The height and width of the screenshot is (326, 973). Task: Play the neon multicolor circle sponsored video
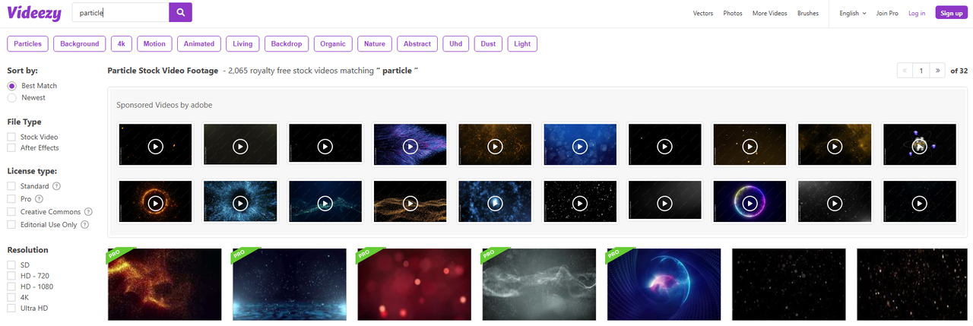[750, 203]
